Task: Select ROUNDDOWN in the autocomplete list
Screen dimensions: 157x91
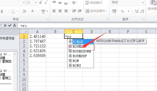Action: click(81, 51)
